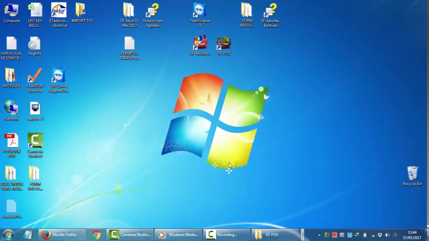Select the SOAL UNTUK PARA TRAI... folder
This screenshot has height=241, width=429.
(12, 178)
